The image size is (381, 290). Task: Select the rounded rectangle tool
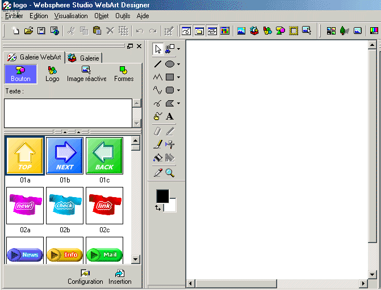click(x=170, y=90)
